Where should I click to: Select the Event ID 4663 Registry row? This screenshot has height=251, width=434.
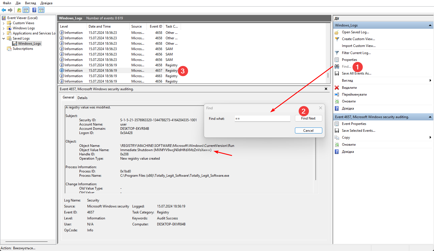(x=120, y=76)
